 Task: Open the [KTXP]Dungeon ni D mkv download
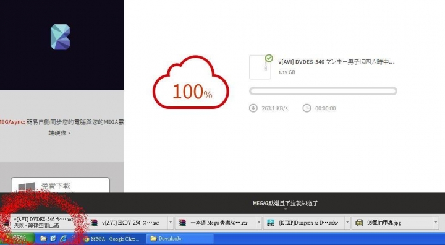tap(305, 223)
